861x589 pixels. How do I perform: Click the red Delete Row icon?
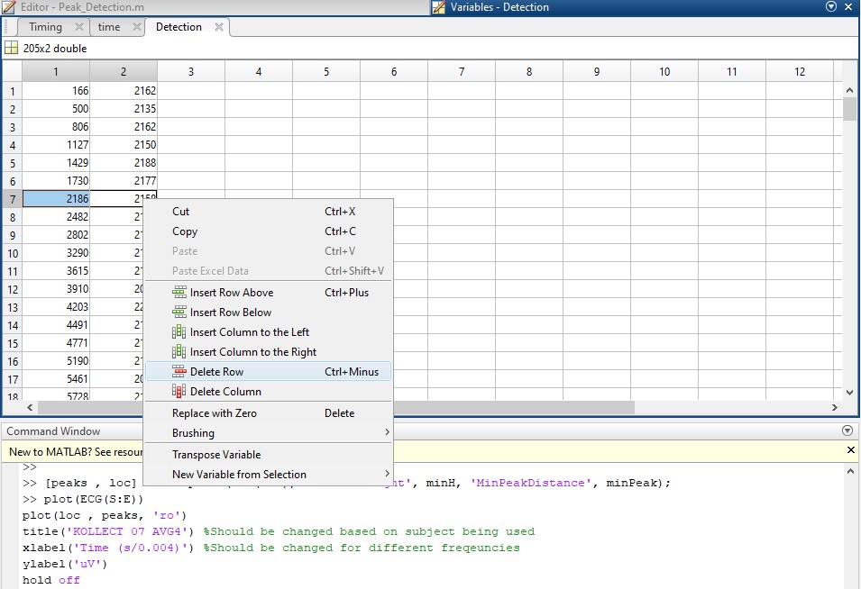click(179, 372)
